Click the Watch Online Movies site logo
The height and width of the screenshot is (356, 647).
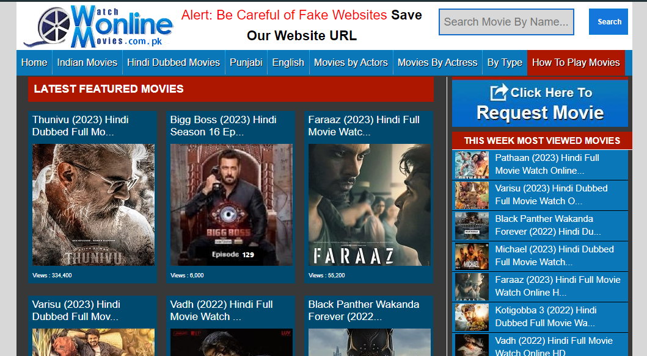point(98,26)
